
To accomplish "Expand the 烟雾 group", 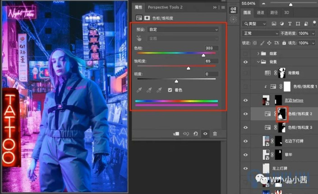I will [258, 54].
